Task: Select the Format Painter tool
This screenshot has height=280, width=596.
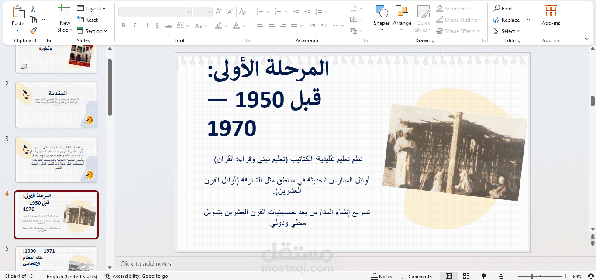Action: click(x=33, y=31)
